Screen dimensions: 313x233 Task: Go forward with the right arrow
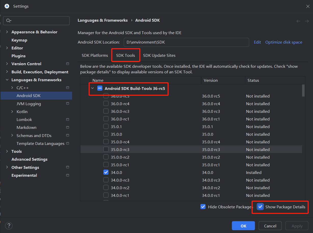(307, 21)
